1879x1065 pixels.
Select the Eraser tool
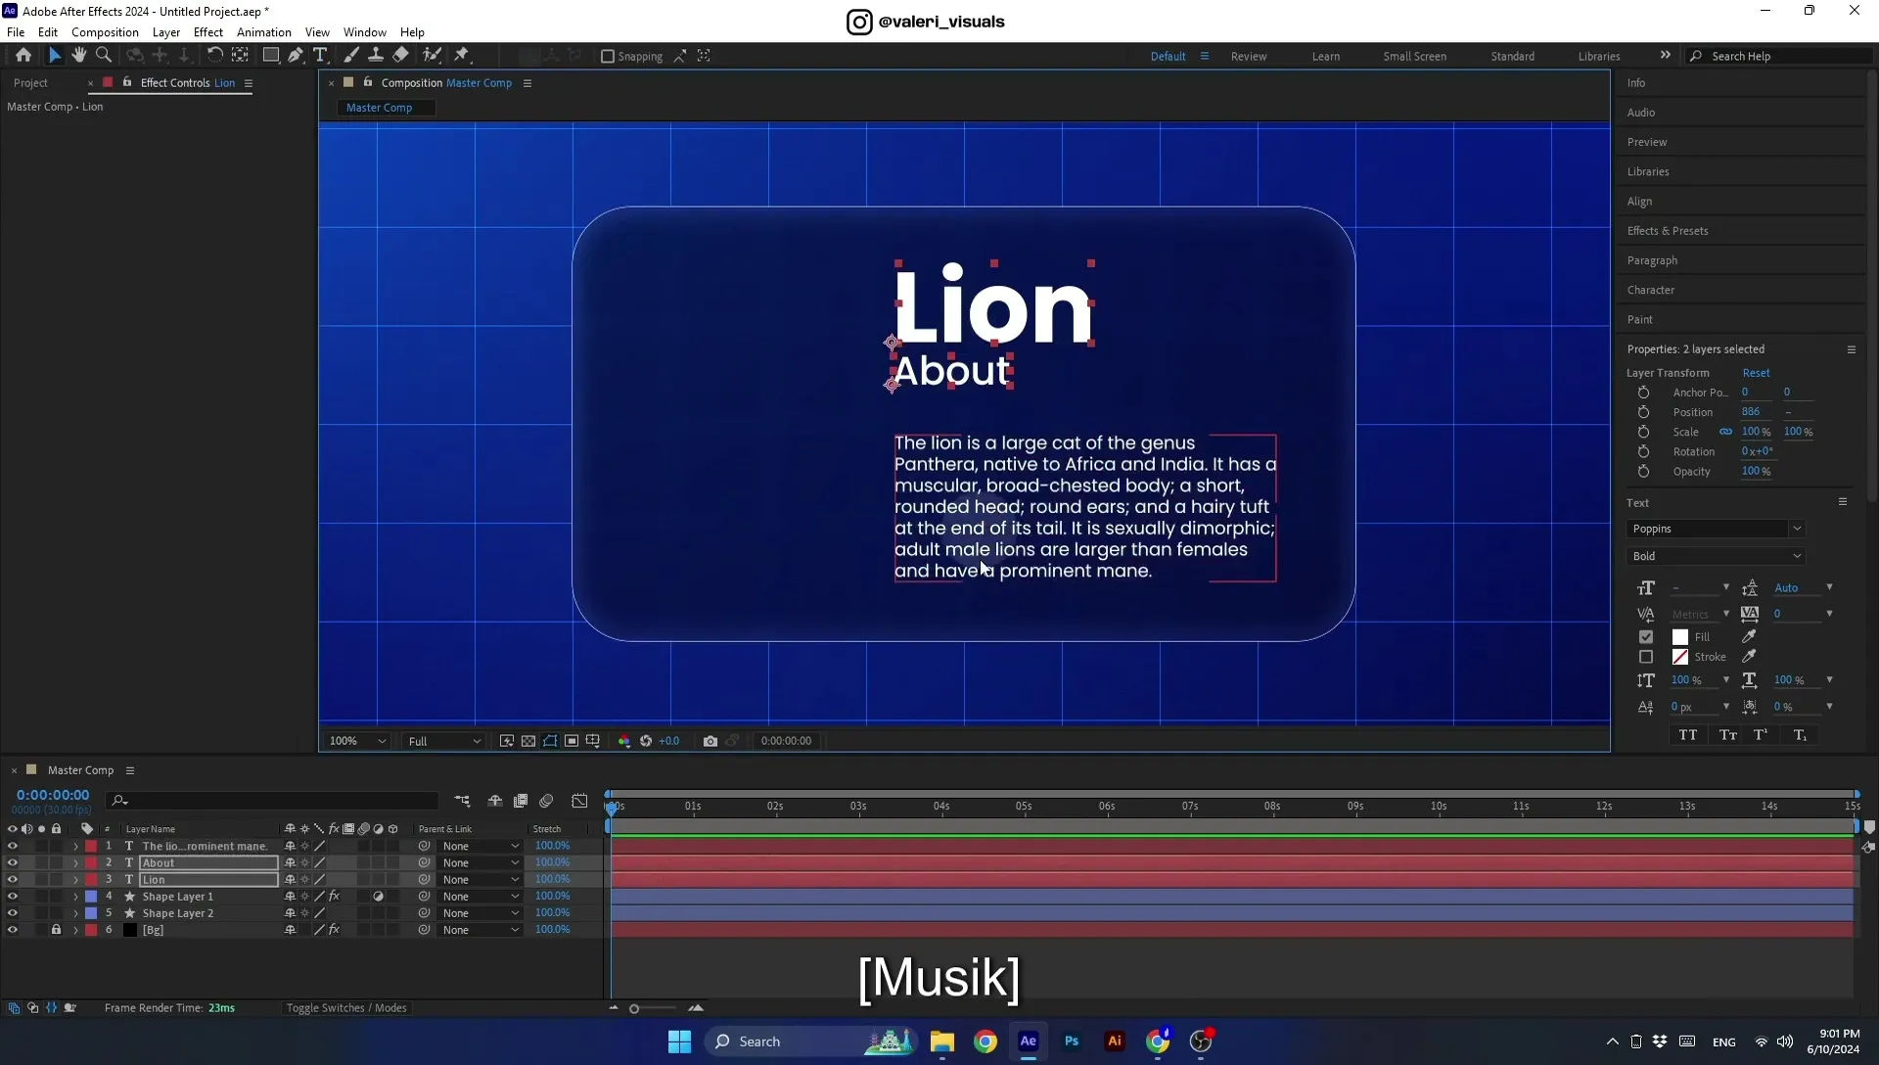pos(401,56)
